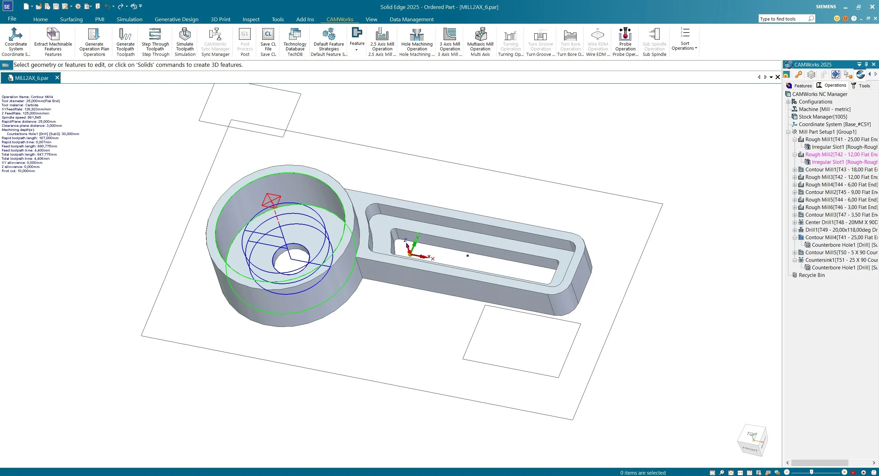This screenshot has width=879, height=476.
Task: Click the Coordinate System ribbon icon
Action: [x=16, y=34]
